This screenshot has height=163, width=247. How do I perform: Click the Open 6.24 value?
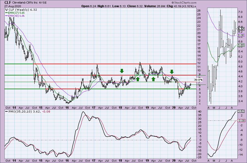(88, 6)
